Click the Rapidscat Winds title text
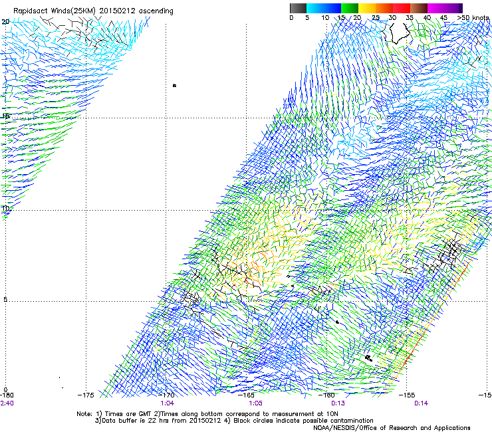The width and height of the screenshot is (492, 432). click(x=93, y=11)
